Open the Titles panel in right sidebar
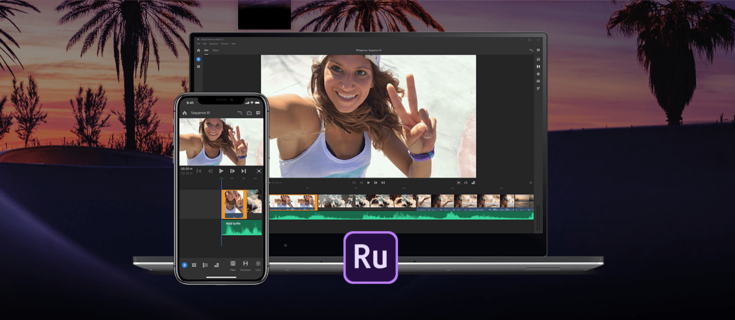Image resolution: width=735 pixels, height=320 pixels. [538, 59]
